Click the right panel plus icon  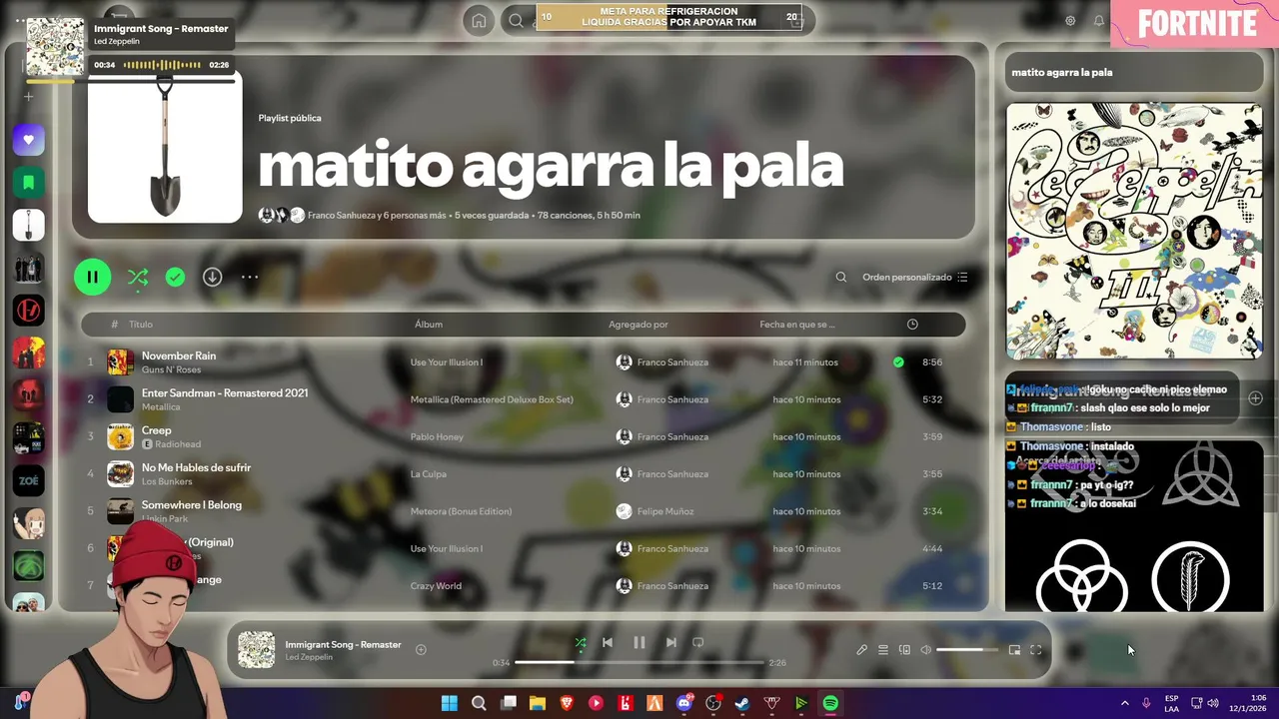(1256, 397)
